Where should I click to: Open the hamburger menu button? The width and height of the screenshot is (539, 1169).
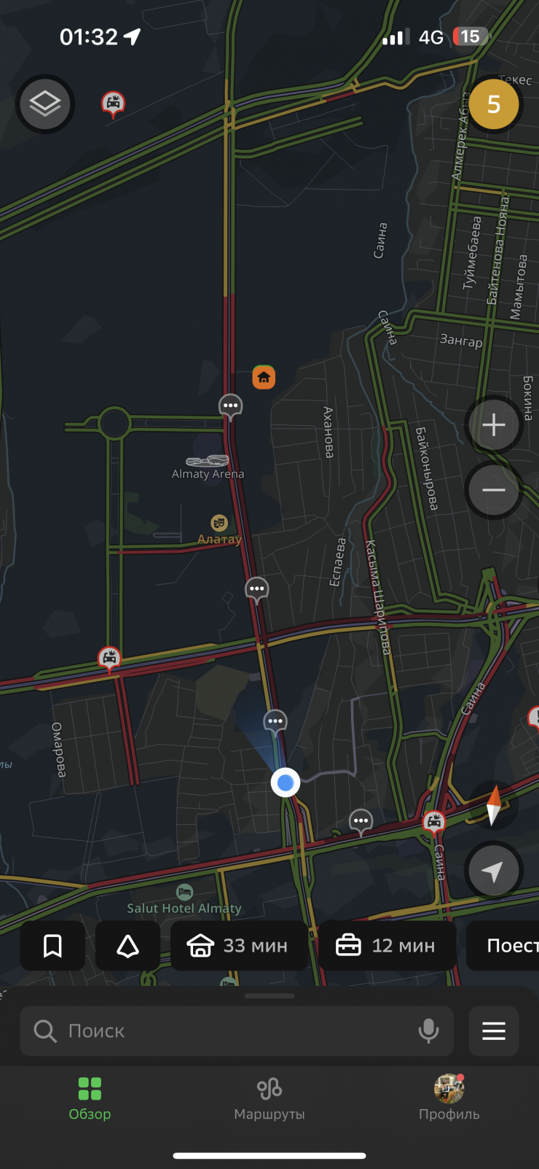tap(494, 1031)
